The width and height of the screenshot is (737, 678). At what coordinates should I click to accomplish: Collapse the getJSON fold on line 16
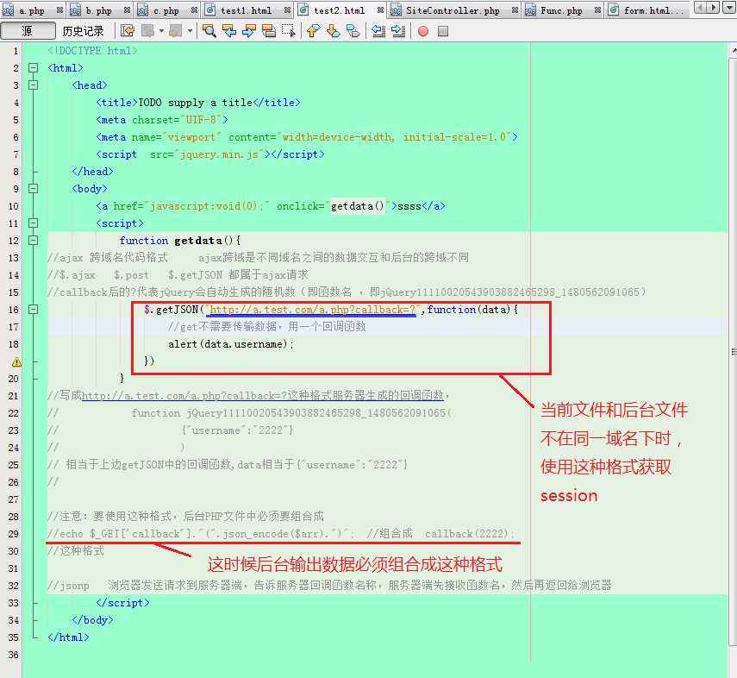click(x=33, y=310)
